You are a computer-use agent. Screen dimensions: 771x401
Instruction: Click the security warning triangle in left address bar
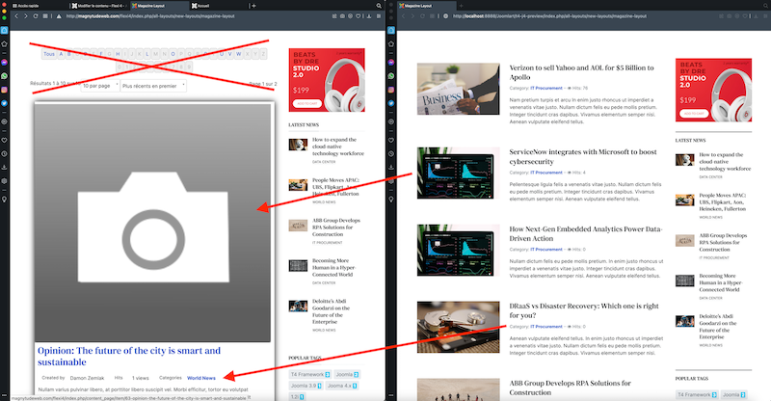(59, 16)
